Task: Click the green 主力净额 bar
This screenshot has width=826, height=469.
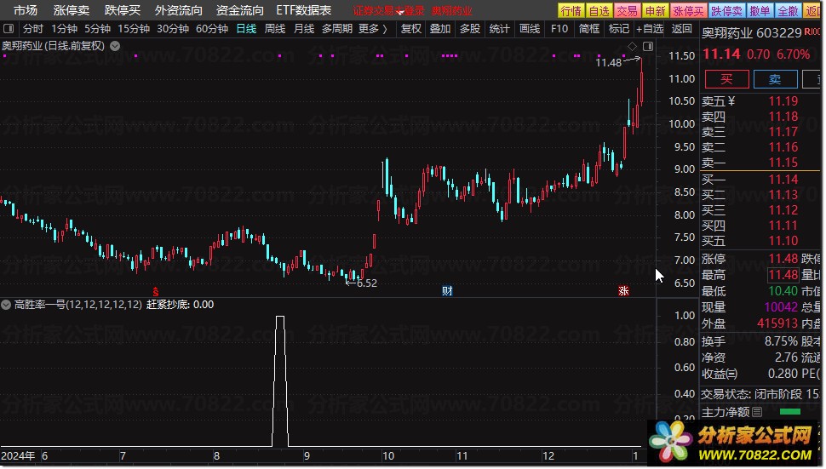Action: tap(789, 412)
